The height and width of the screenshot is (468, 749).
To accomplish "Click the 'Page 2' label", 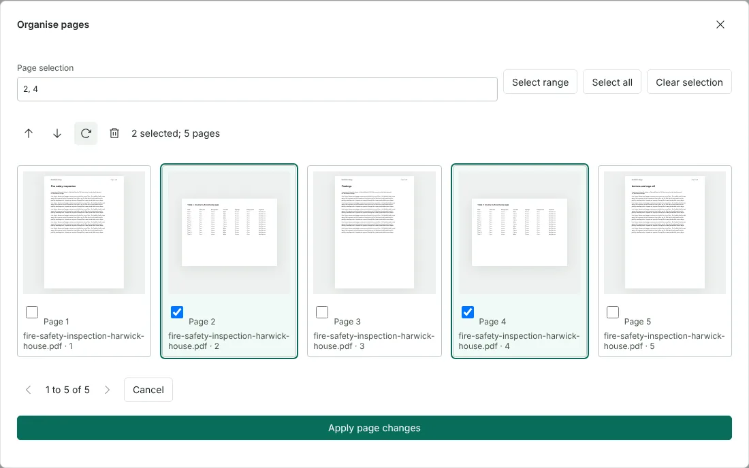I will click(202, 322).
